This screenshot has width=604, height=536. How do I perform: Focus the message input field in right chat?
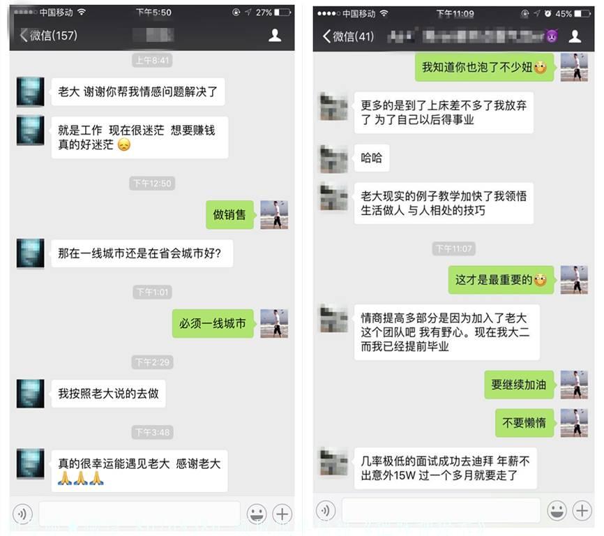[441, 511]
